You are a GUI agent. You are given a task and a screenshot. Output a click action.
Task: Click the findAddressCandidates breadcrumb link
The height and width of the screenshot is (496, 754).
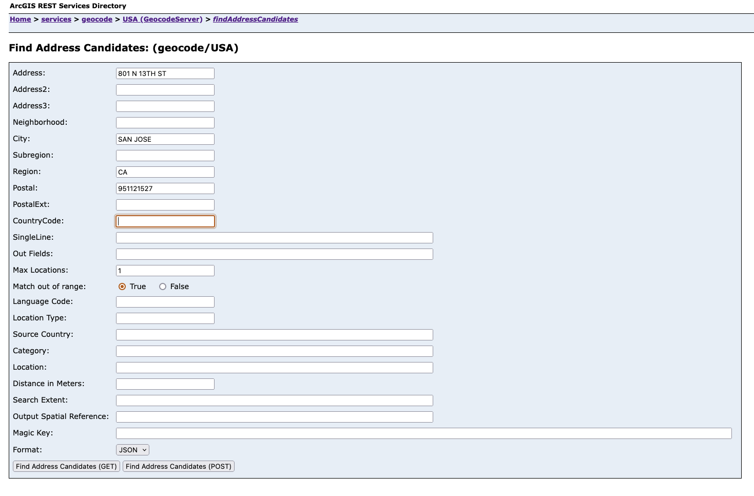click(x=255, y=19)
